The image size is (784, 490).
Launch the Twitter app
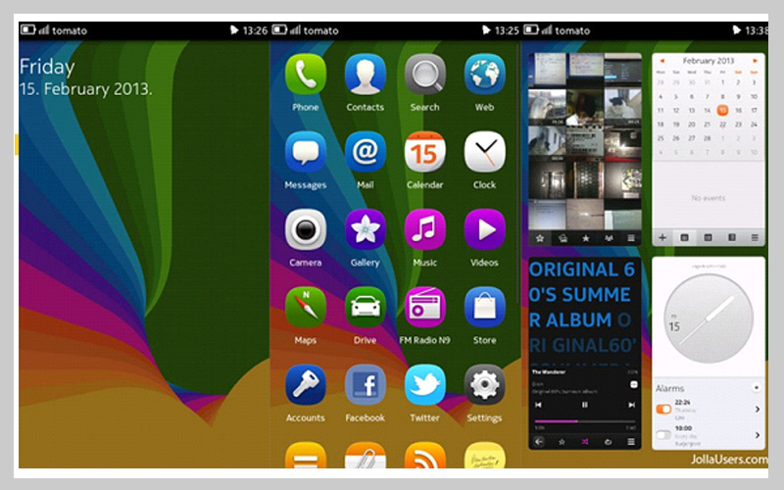point(424,385)
